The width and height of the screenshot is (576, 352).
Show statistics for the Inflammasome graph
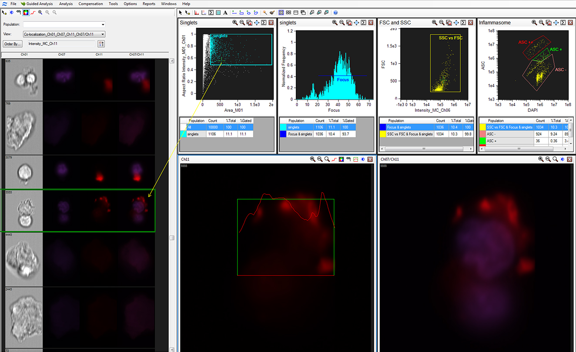coord(563,22)
